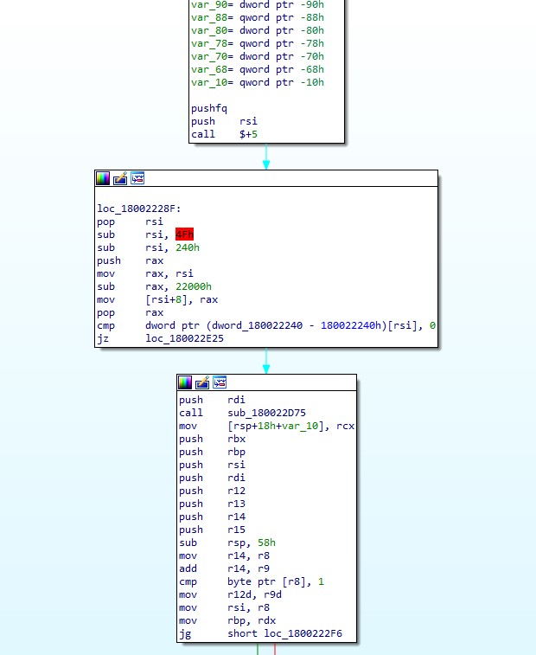This screenshot has width=536, height=655.
Task: Click pencil icon in push rdi block
Action: (x=202, y=382)
